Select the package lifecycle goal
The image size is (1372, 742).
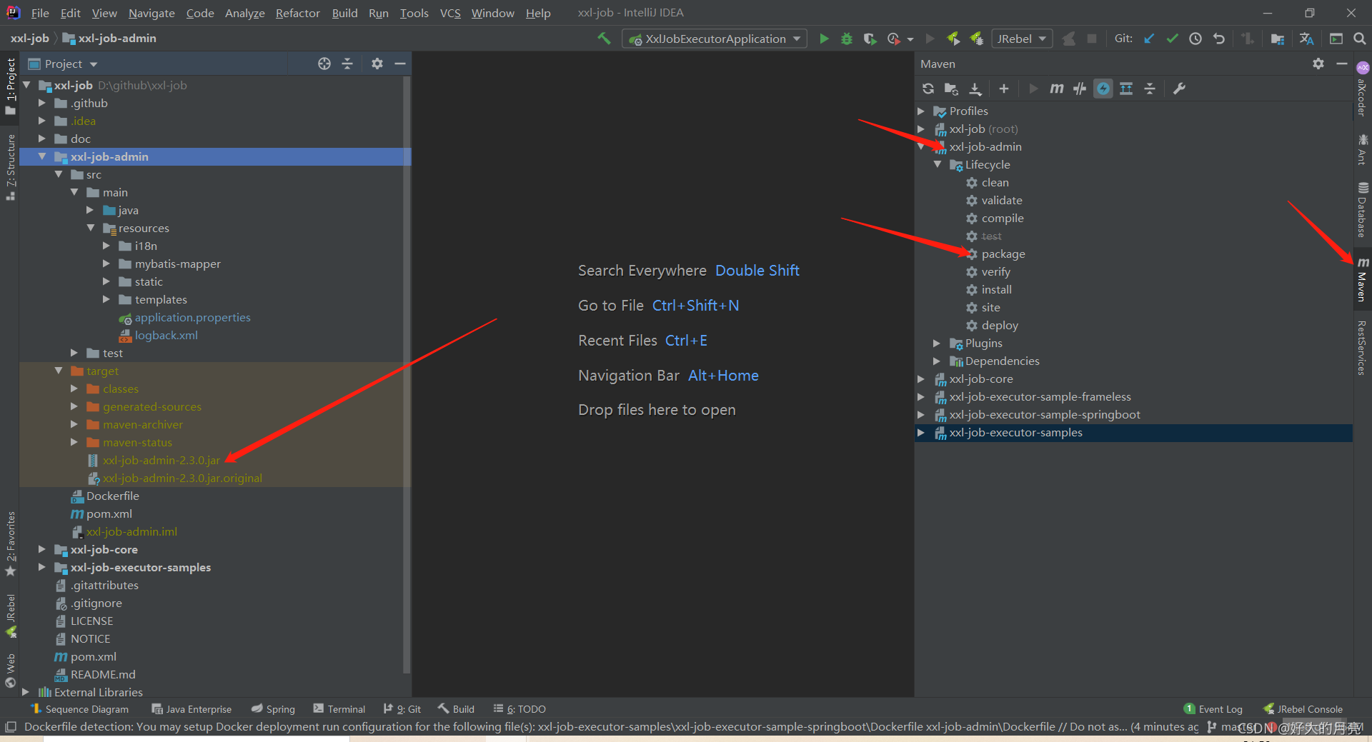[1003, 254]
